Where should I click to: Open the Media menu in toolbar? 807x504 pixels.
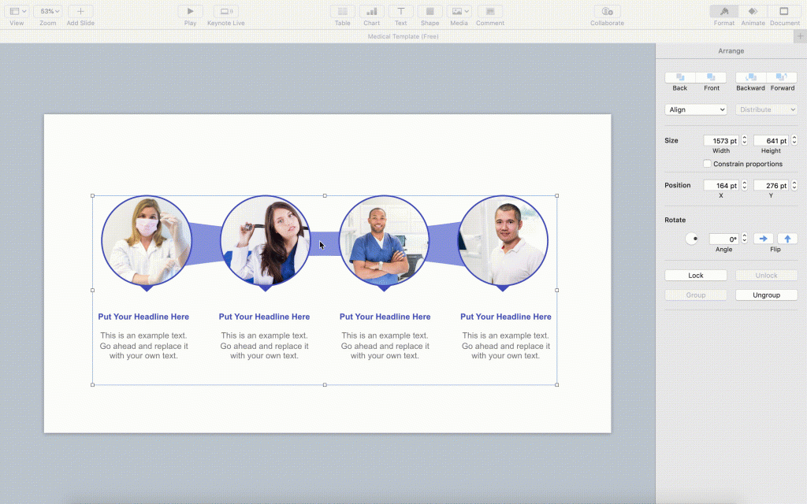point(459,12)
